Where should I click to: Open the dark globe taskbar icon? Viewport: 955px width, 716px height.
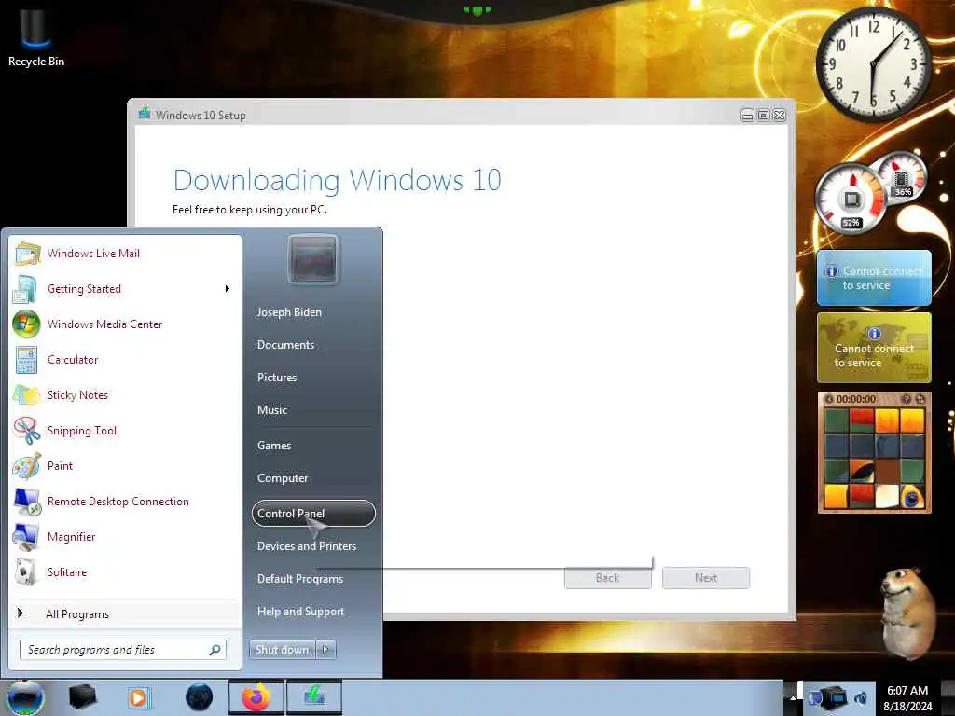pyautogui.click(x=199, y=697)
